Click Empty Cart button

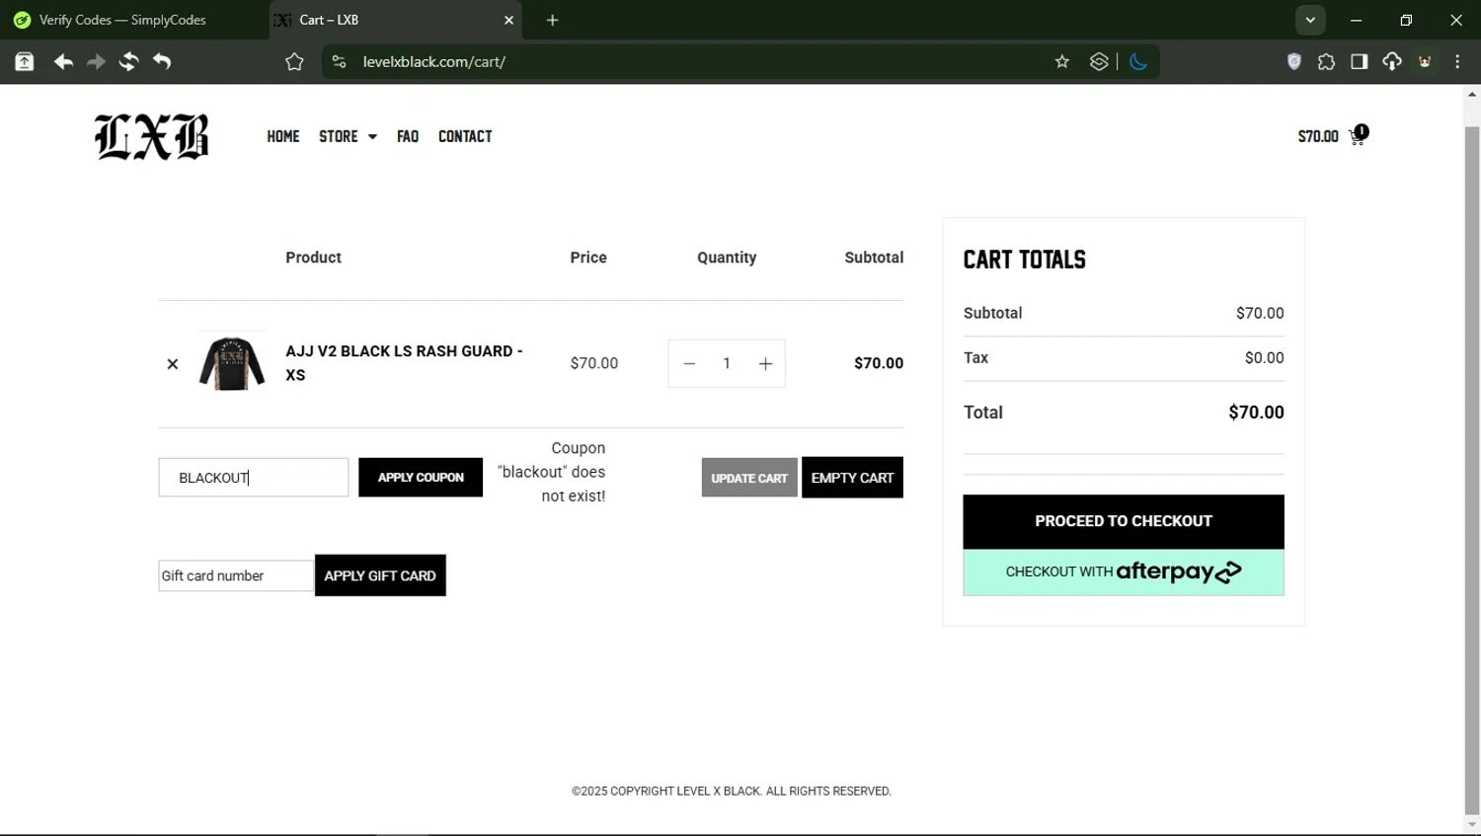(852, 478)
